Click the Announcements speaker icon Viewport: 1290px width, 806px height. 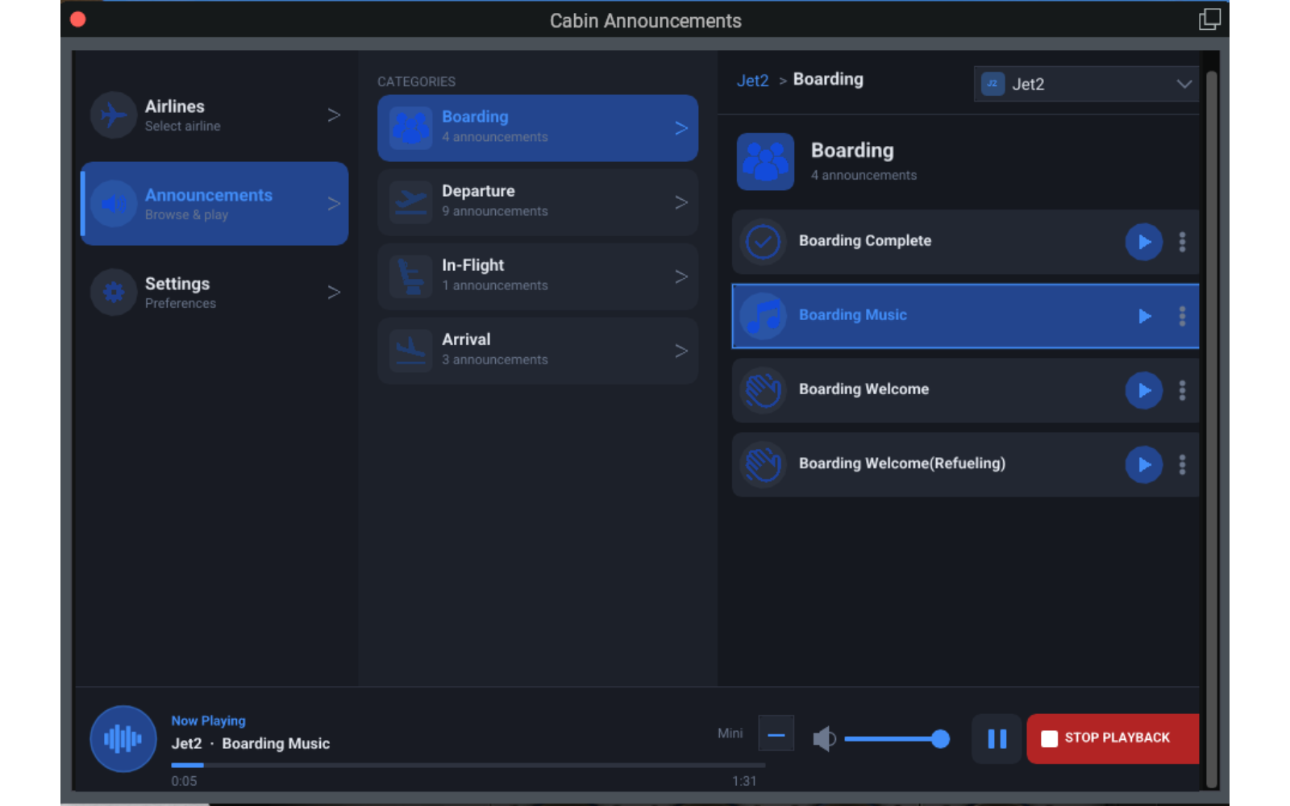coord(114,204)
